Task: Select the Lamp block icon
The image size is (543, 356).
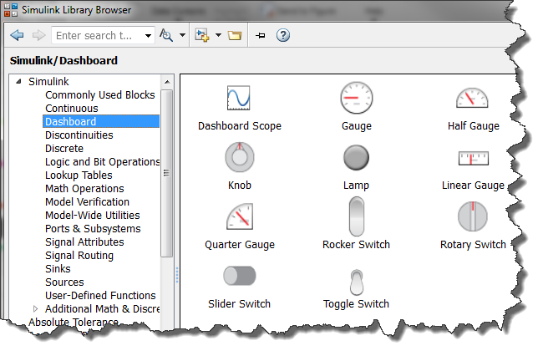Action: click(356, 157)
